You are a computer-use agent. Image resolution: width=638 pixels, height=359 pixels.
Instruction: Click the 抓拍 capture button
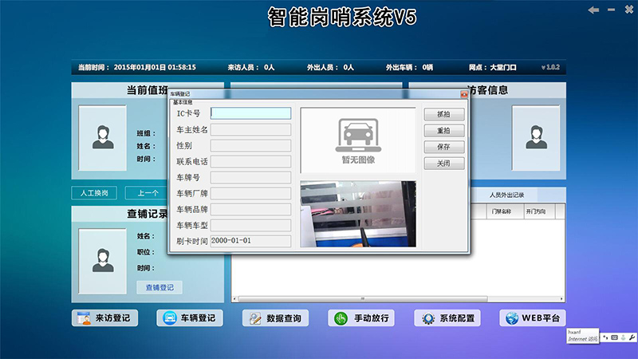pyautogui.click(x=443, y=114)
